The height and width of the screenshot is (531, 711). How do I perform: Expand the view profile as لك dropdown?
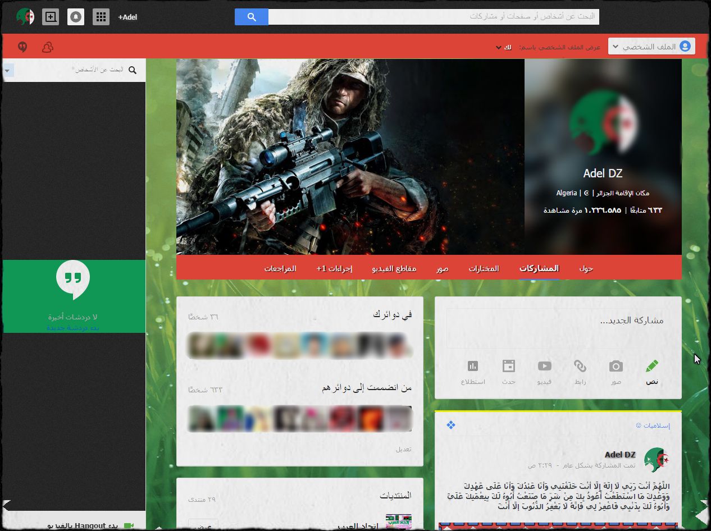(503, 47)
